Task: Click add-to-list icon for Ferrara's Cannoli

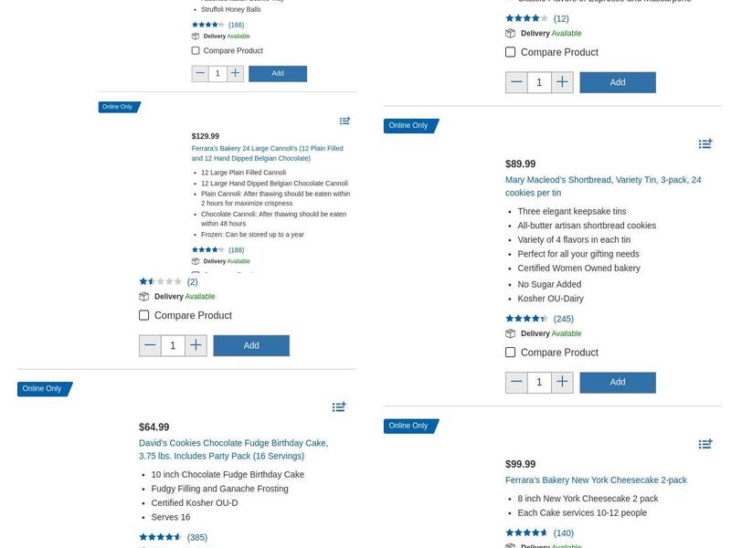Action: (344, 121)
